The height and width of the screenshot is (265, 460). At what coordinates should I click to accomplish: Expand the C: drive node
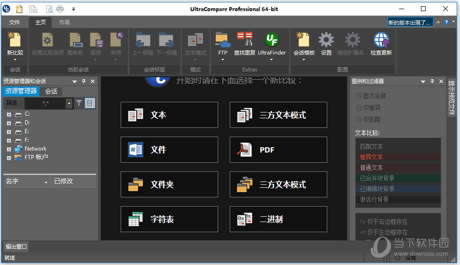pos(9,114)
